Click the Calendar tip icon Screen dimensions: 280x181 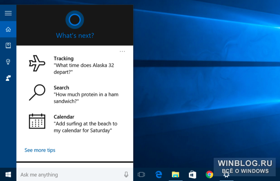[x=37, y=121]
